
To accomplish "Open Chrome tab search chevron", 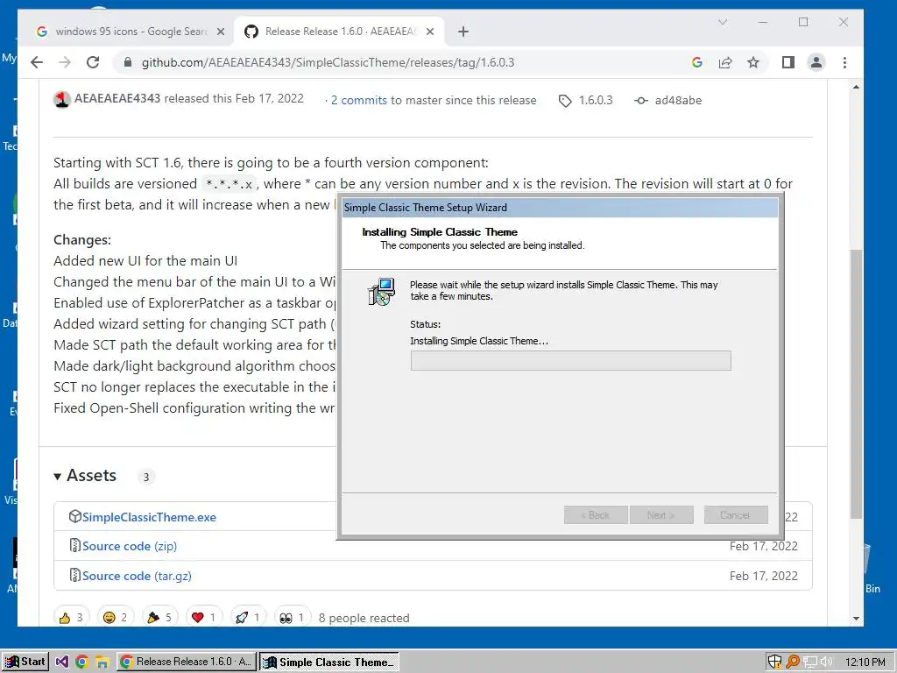I will click(723, 22).
